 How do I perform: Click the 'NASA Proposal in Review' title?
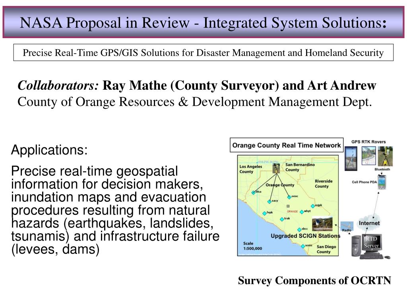click(203, 23)
